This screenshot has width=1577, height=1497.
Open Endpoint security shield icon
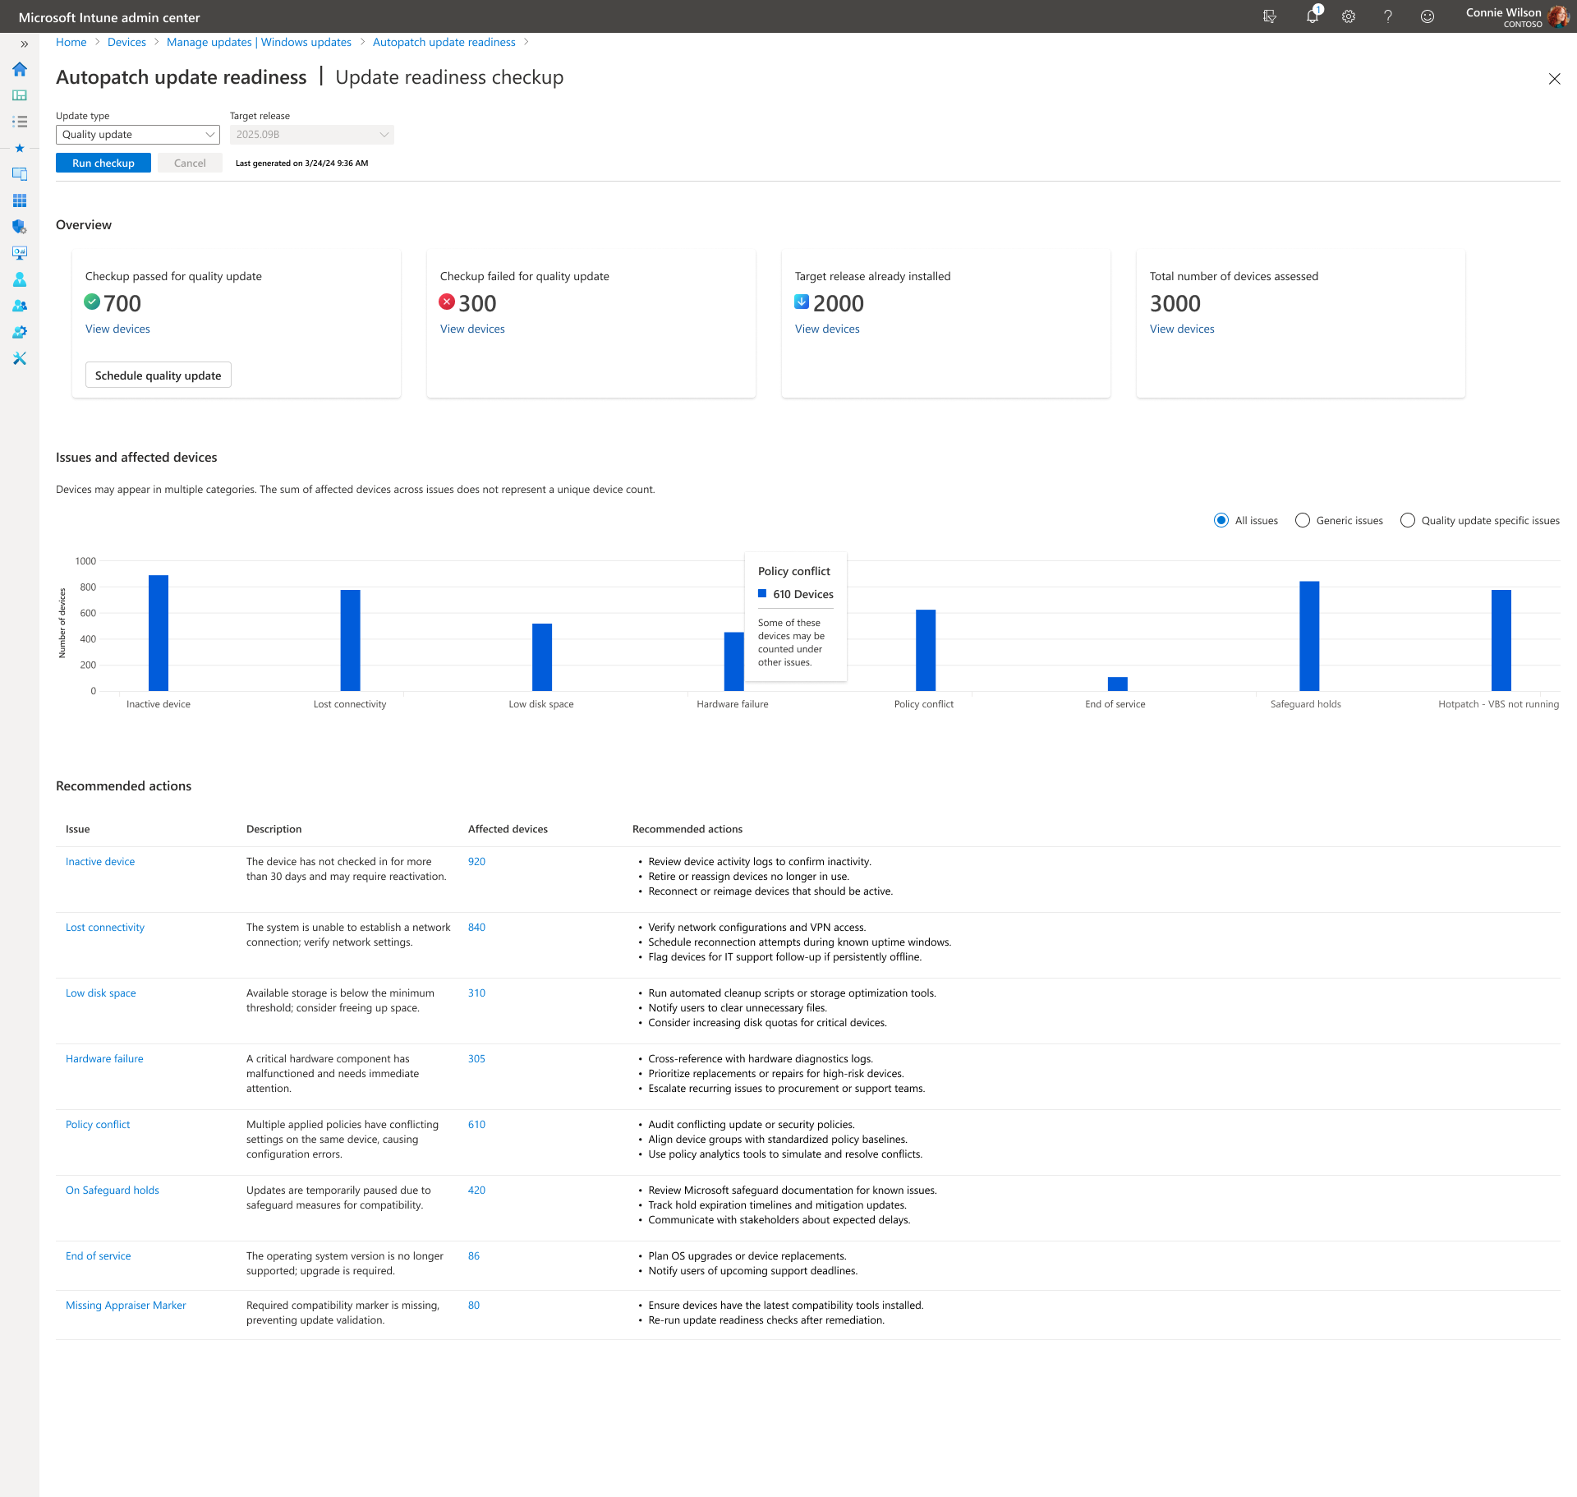pyautogui.click(x=20, y=227)
